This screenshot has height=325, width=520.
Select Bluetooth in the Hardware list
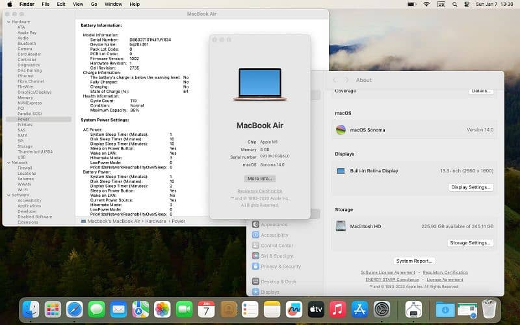27,44
